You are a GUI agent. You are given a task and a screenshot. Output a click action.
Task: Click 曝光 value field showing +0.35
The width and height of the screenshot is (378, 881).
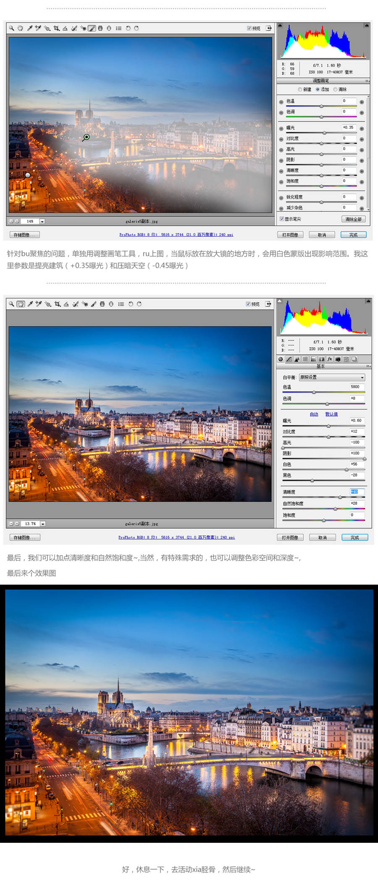pos(349,127)
